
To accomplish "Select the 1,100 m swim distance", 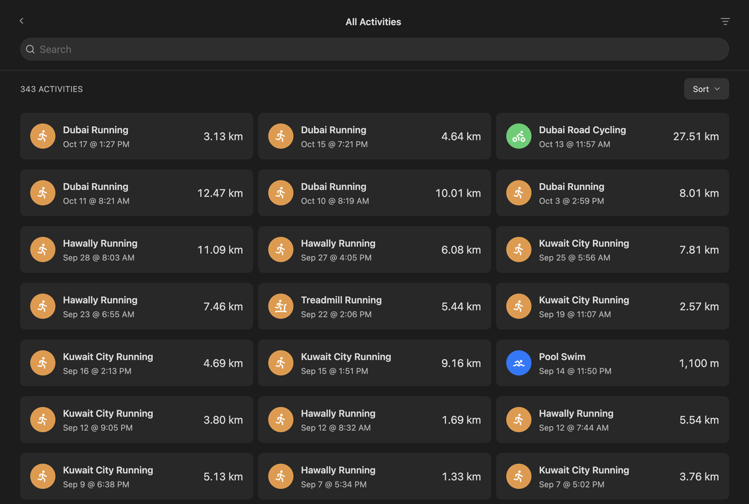I will click(699, 363).
